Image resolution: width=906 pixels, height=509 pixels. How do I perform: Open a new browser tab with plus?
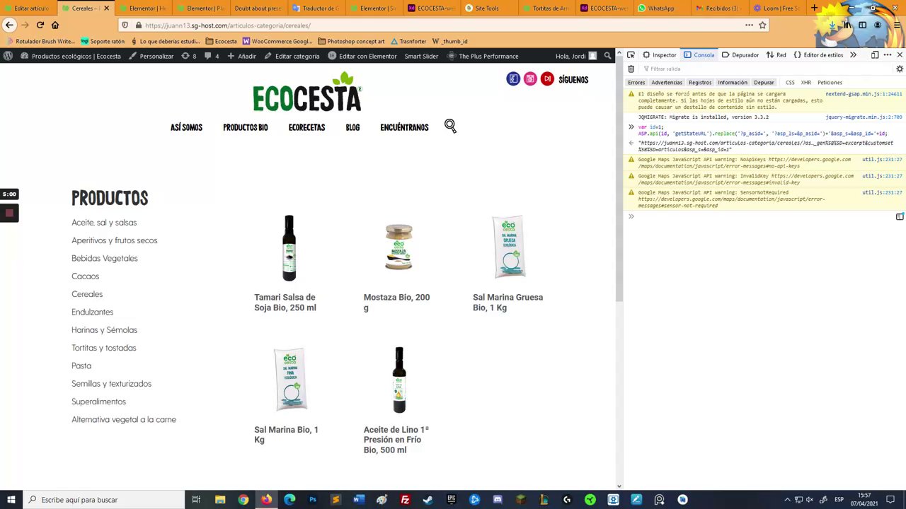pos(814,8)
